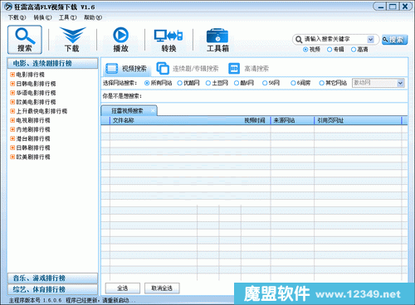The image size is (415, 305).
Task: Close the 狂雷视频搜索 results tab
Action: (x=153, y=110)
